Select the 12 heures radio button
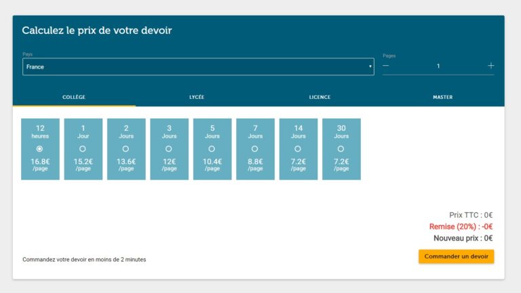This screenshot has height=293, width=521. pyautogui.click(x=40, y=149)
